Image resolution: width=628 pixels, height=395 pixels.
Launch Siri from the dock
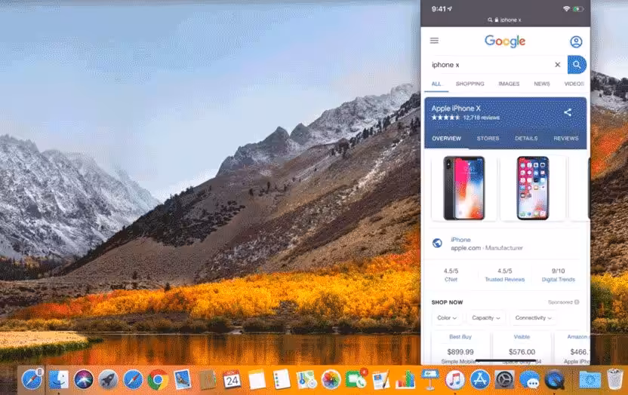83,379
